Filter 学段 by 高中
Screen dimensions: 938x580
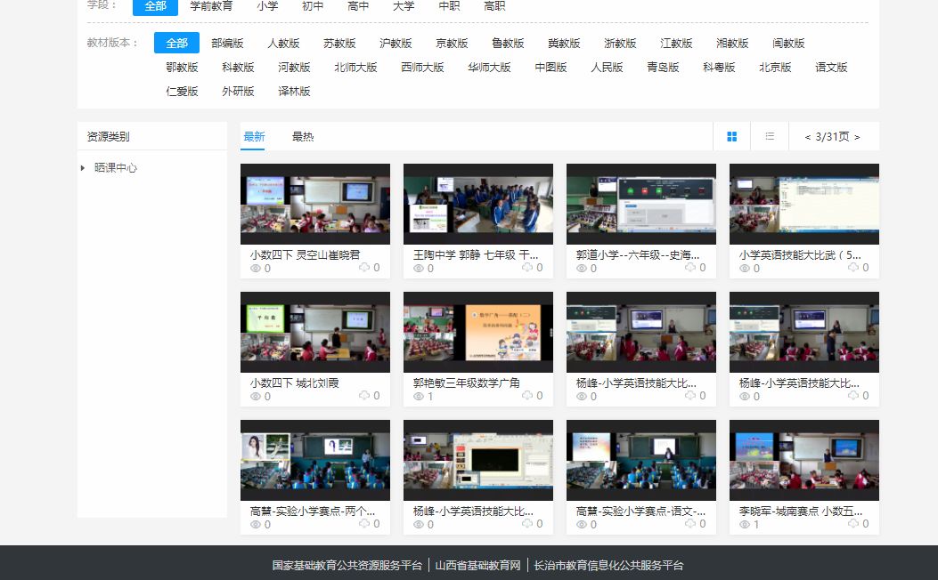click(x=358, y=6)
